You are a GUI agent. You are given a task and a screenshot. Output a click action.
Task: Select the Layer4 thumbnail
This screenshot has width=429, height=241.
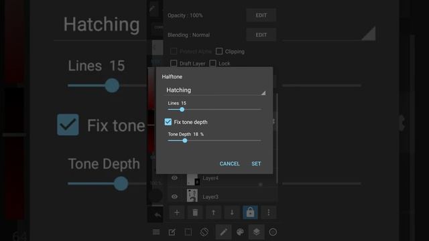(x=192, y=179)
